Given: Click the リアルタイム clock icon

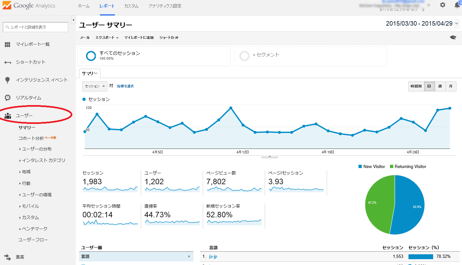Looking at the screenshot, I should point(7,98).
